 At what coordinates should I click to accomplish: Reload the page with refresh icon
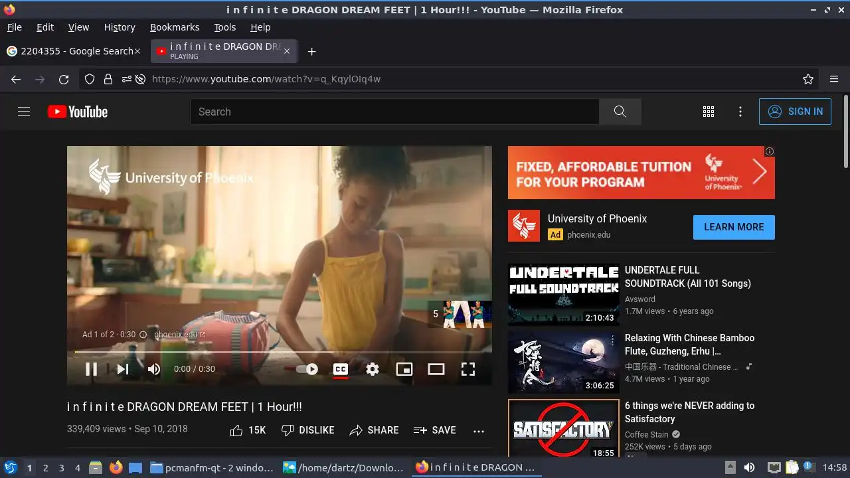click(64, 79)
